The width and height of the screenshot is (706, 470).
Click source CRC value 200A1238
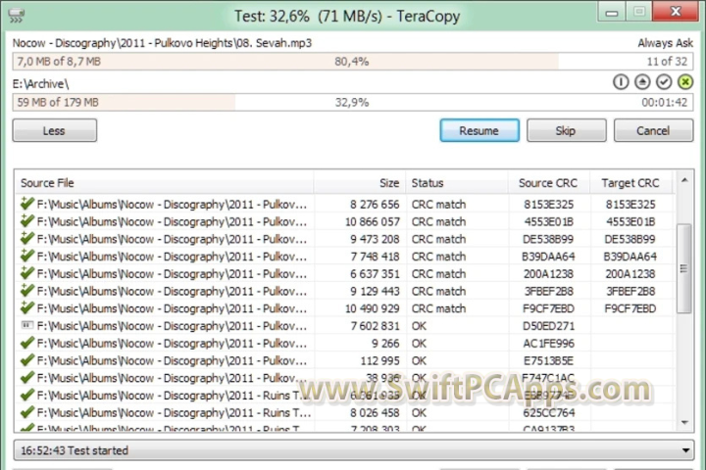coord(548,274)
